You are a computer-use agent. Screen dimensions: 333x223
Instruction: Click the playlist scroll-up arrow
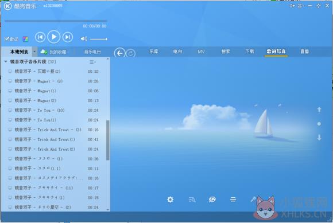108,58
